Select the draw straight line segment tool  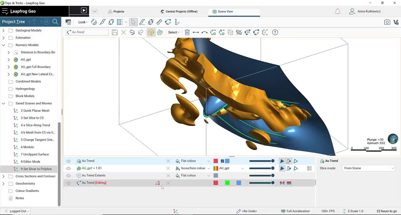[196, 32]
